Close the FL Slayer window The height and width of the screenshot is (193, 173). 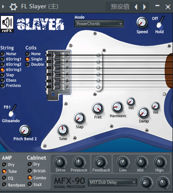pyautogui.click(x=168, y=7)
